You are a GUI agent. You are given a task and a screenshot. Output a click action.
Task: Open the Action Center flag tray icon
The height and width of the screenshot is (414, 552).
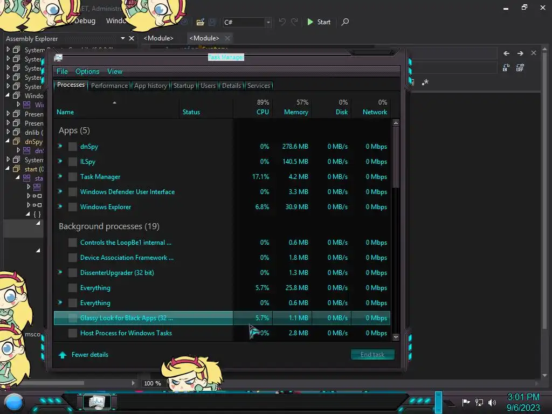pos(466,402)
